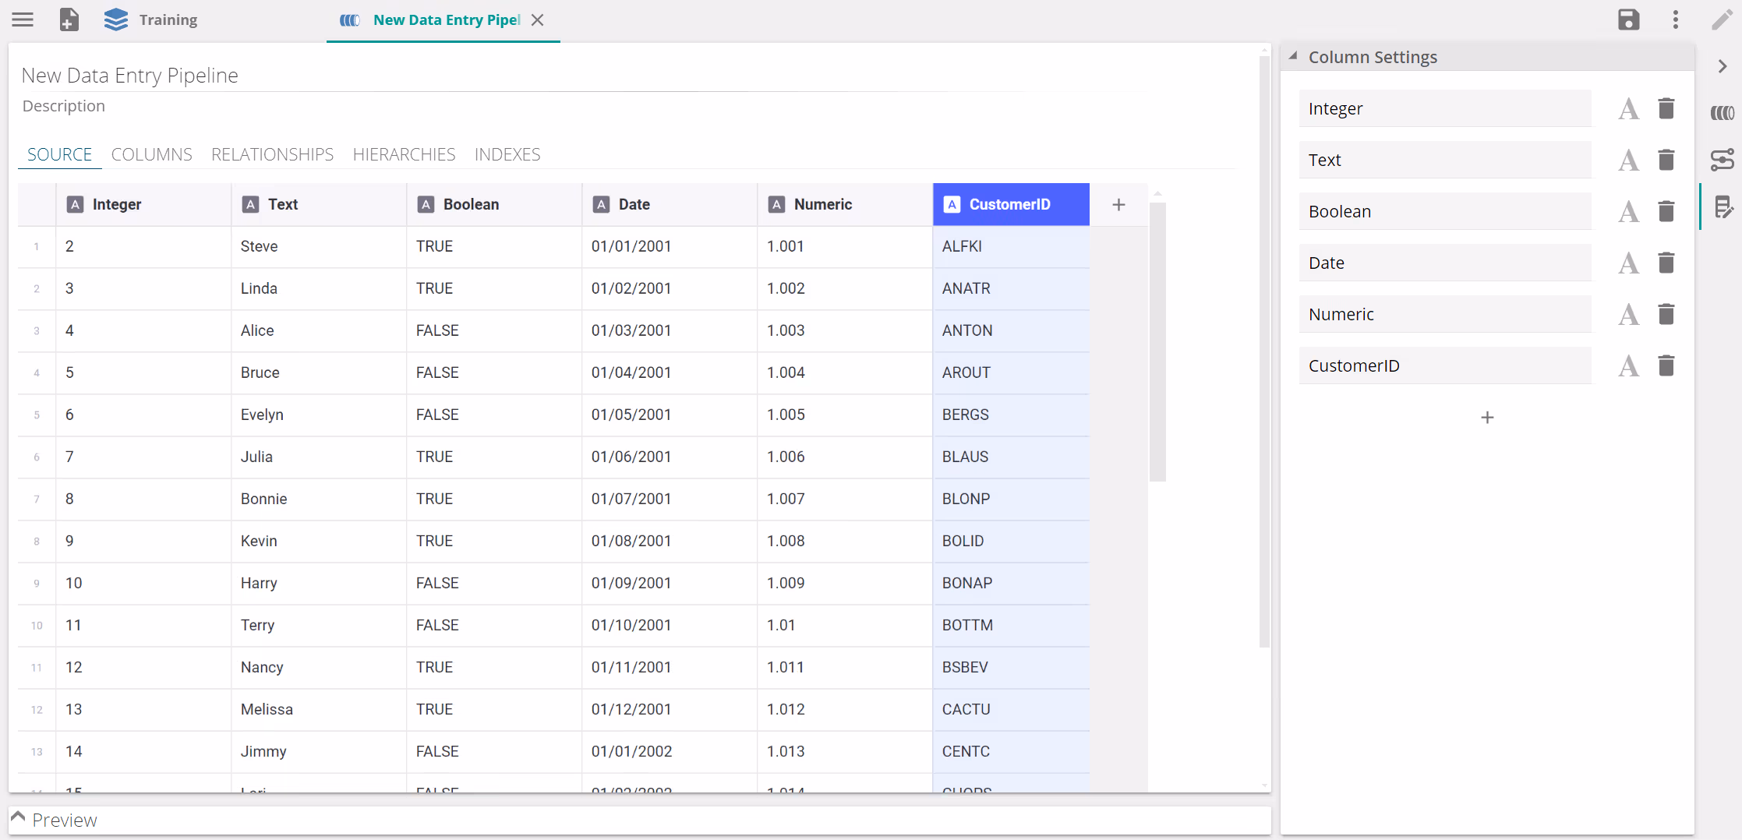Image resolution: width=1742 pixels, height=840 pixels.
Task: Delete the CustomerID column in settings
Action: 1666,365
